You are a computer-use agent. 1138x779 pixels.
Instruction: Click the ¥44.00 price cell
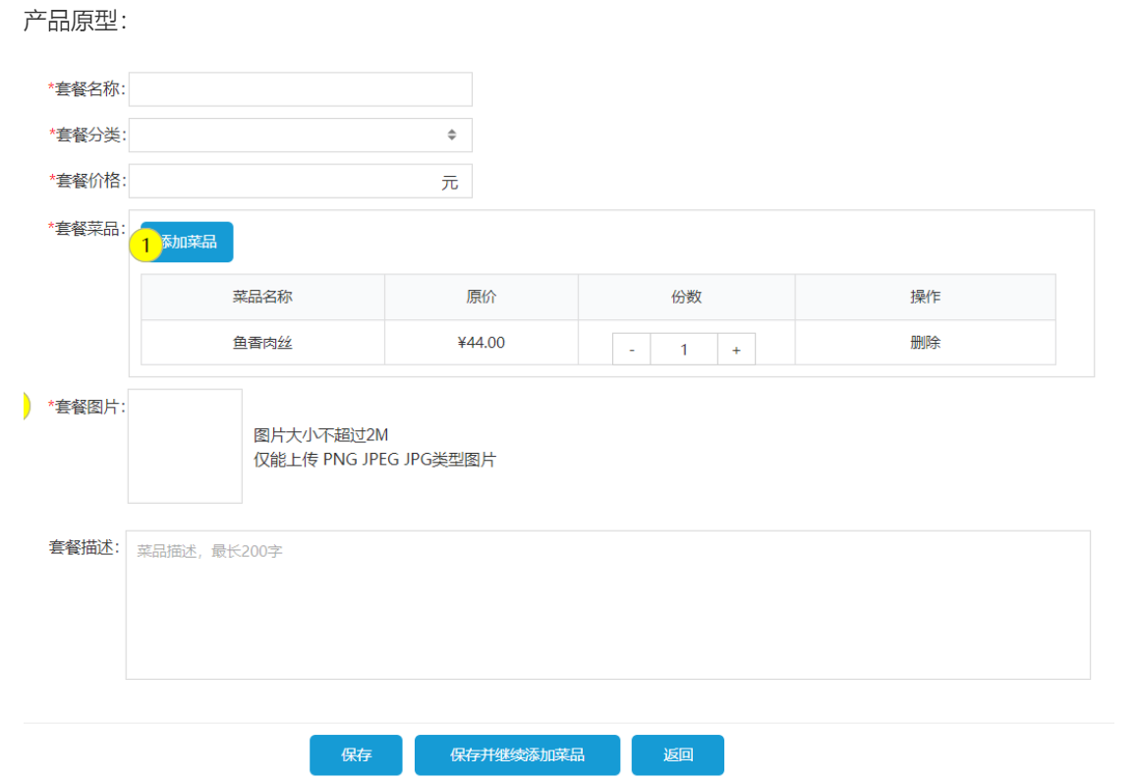pos(482,343)
